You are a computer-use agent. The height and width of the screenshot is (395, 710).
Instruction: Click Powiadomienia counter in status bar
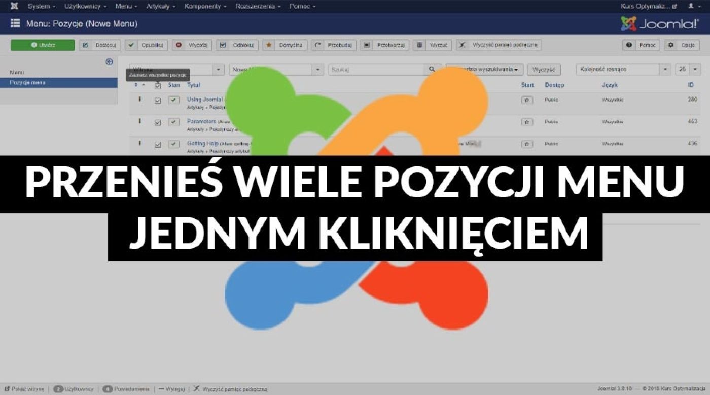coord(126,389)
